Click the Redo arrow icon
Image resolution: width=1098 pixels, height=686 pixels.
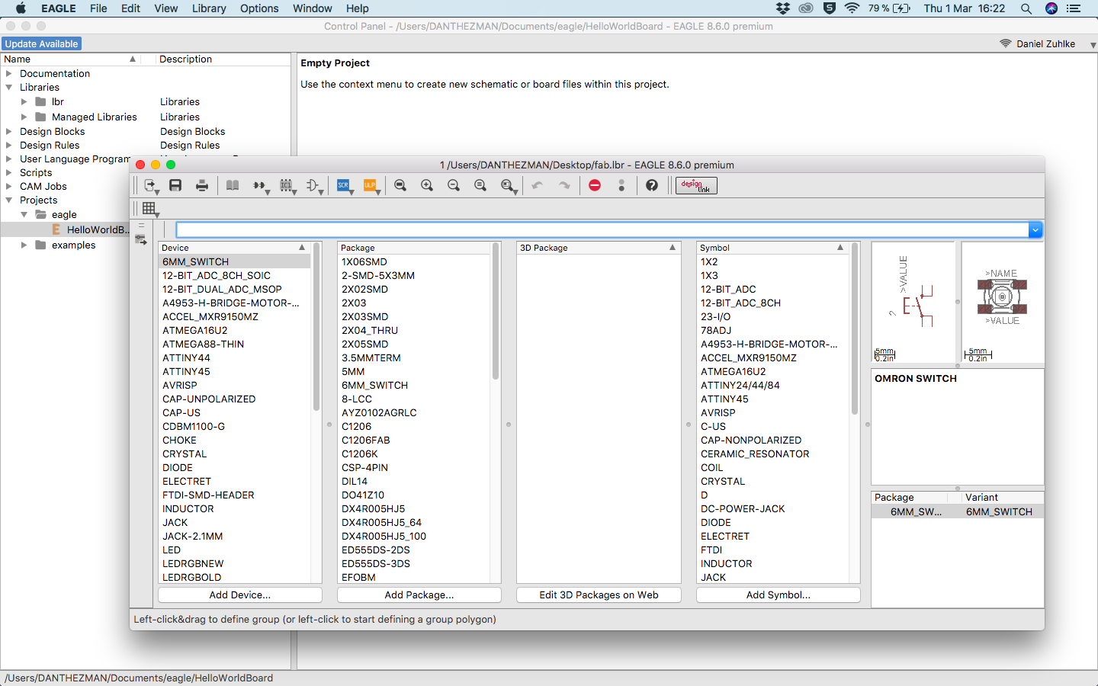(564, 185)
